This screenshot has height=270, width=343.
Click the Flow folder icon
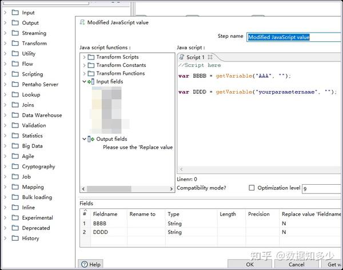tap(15, 63)
